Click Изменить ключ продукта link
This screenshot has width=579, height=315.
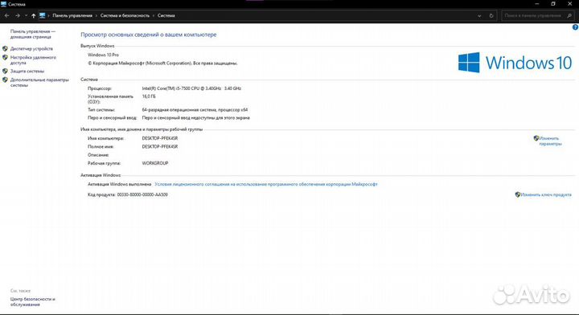click(x=546, y=194)
